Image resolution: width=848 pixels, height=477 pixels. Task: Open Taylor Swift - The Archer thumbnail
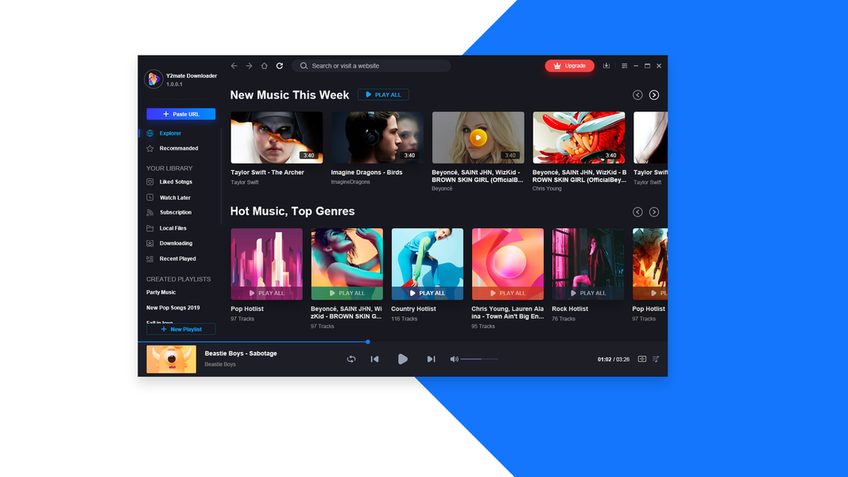pyautogui.click(x=277, y=138)
